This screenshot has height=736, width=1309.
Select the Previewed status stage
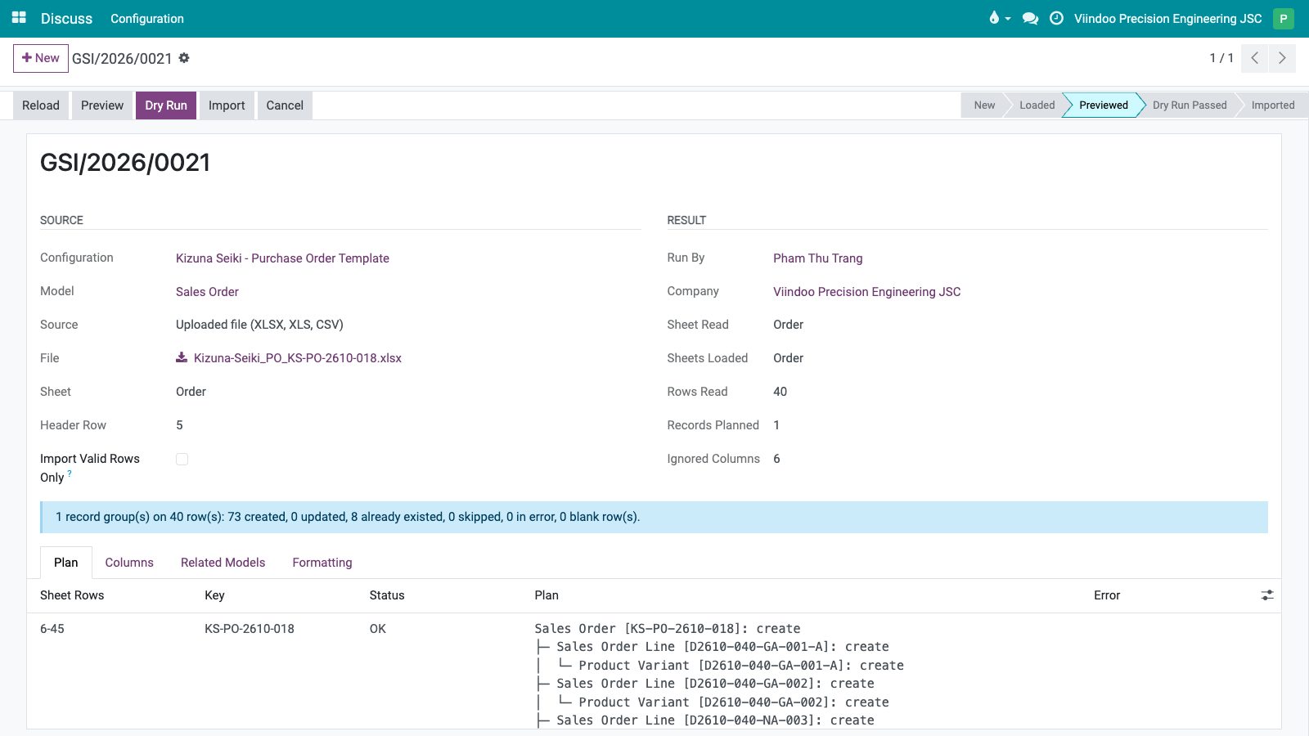click(x=1103, y=105)
